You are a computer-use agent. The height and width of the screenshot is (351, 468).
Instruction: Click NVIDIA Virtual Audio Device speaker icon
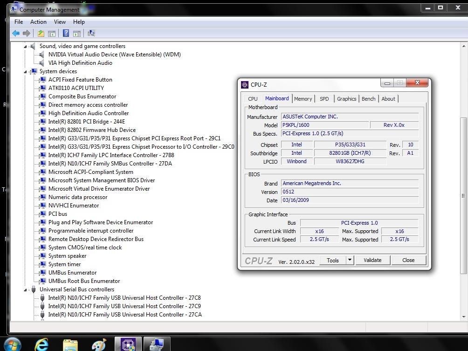tap(42, 55)
